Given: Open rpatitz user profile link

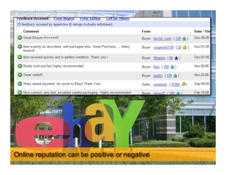Looking at the screenshot, I should point(158,76).
